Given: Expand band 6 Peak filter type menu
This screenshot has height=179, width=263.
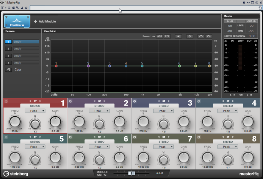Looking at the screenshot, I should point(99,147).
